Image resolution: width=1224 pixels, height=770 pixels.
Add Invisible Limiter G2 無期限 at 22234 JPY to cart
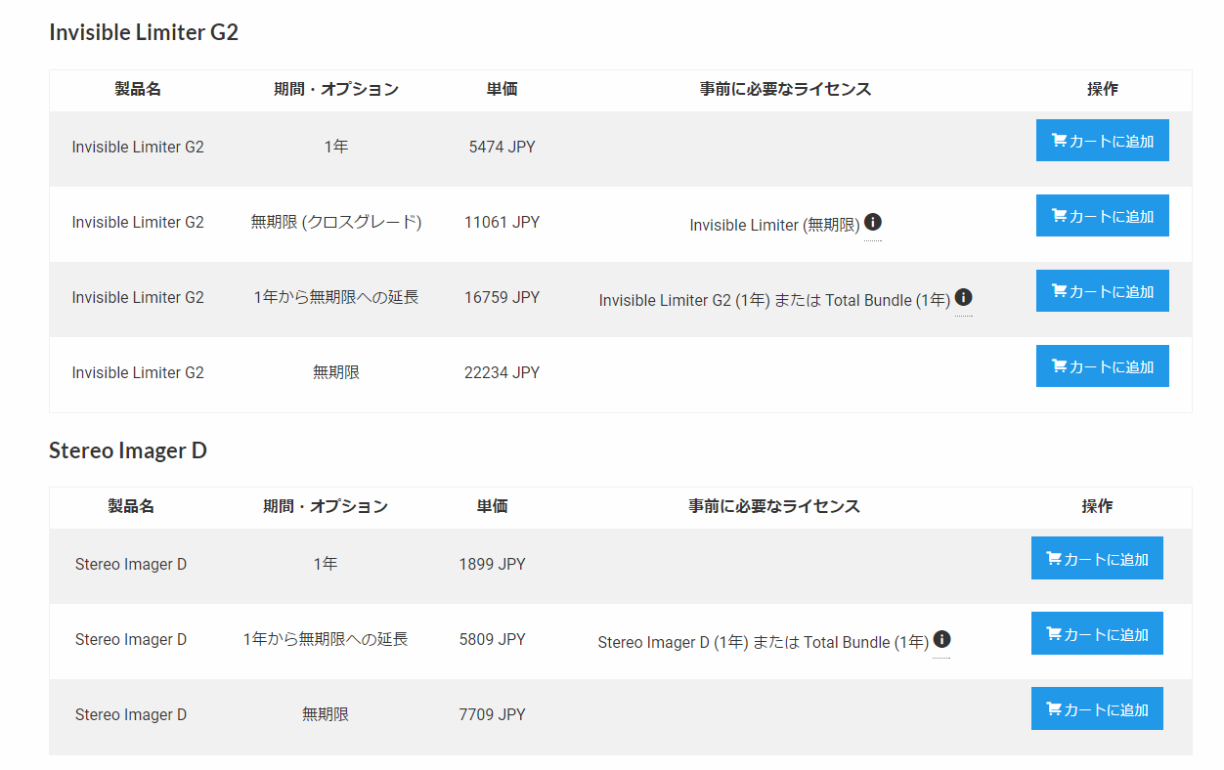pyautogui.click(x=1102, y=366)
